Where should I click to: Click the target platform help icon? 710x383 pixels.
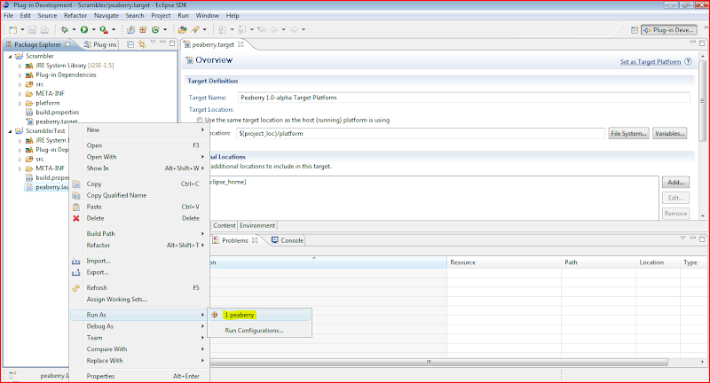(689, 61)
